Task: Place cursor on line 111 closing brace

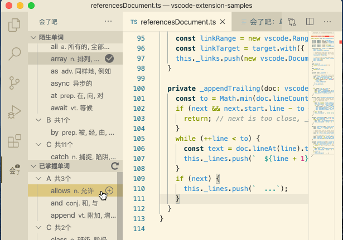Action: point(177,198)
